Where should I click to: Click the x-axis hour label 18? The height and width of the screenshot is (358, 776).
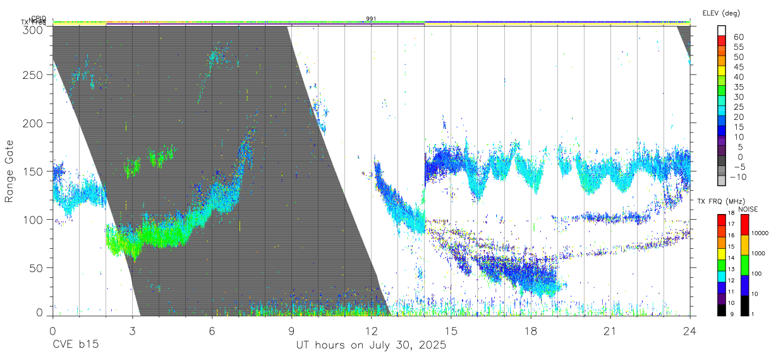pyautogui.click(x=531, y=331)
